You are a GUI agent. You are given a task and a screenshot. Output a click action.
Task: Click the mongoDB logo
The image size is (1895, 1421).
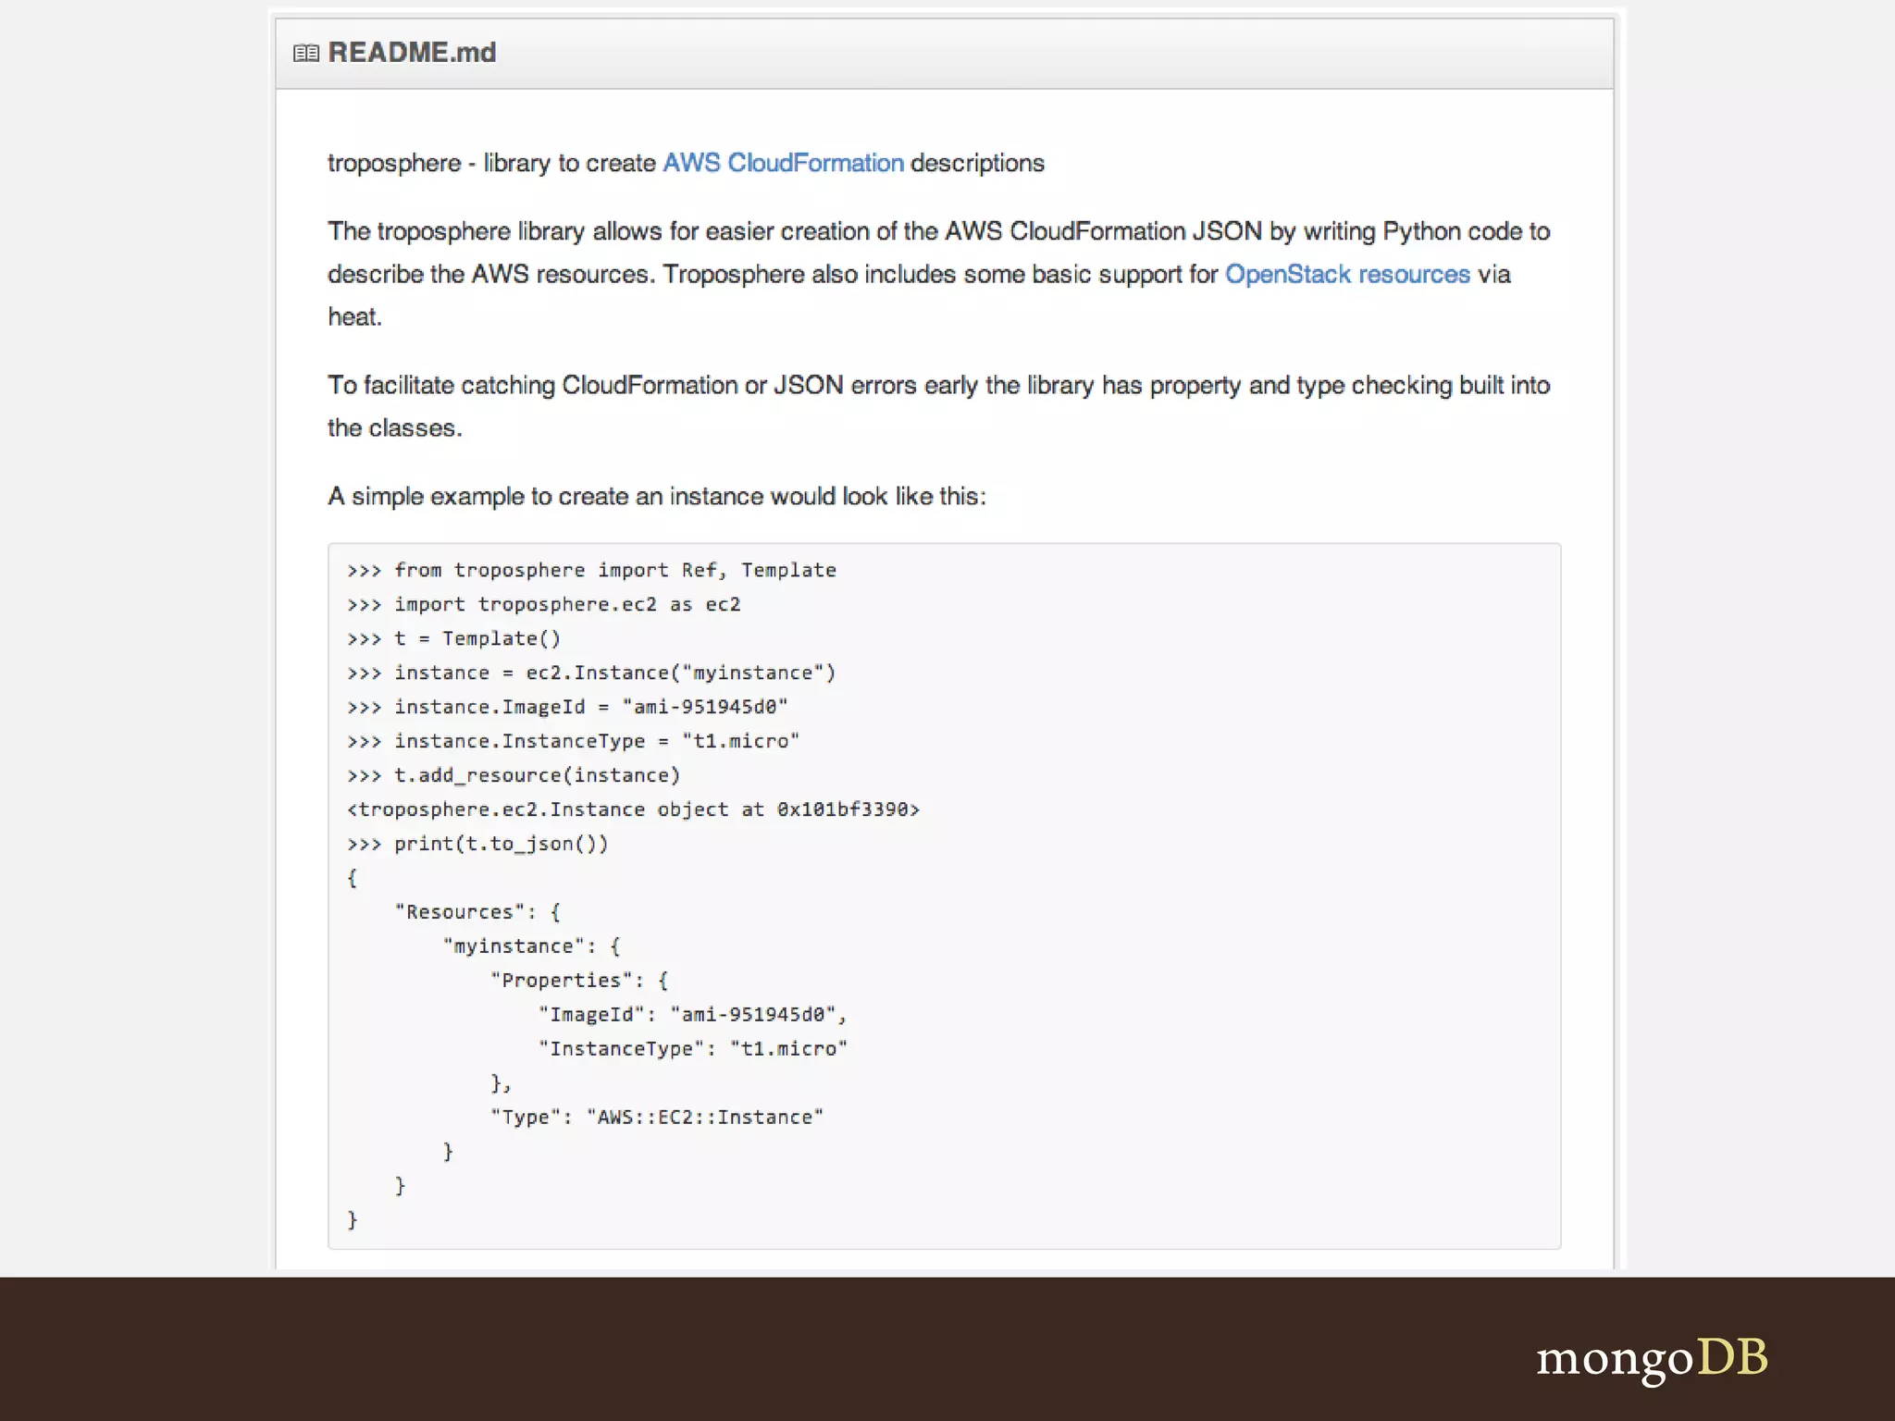point(1652,1358)
